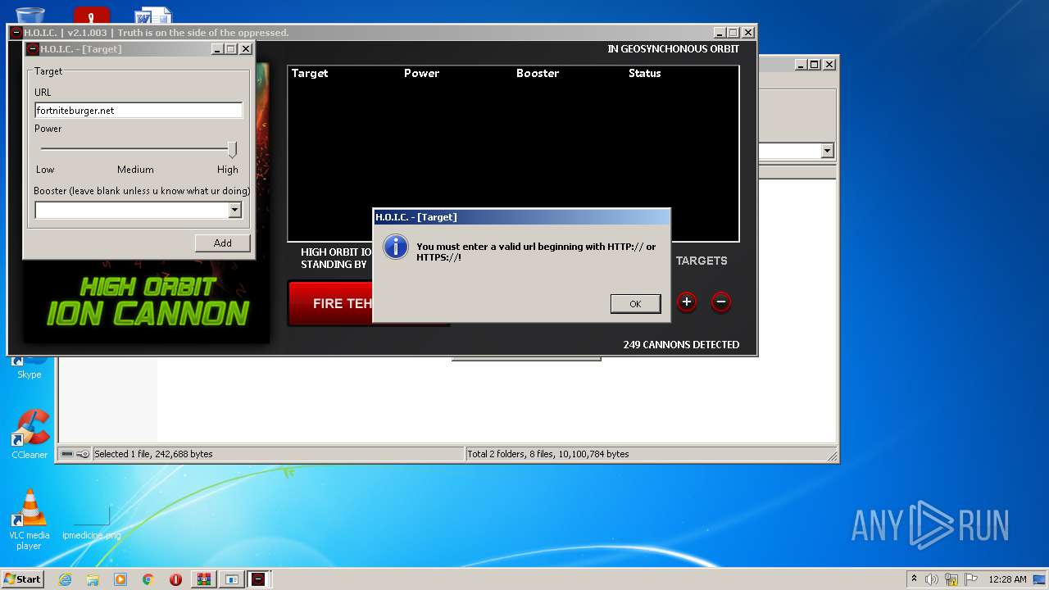Click the resize grip of archive window
The height and width of the screenshot is (590, 1049).
832,456
